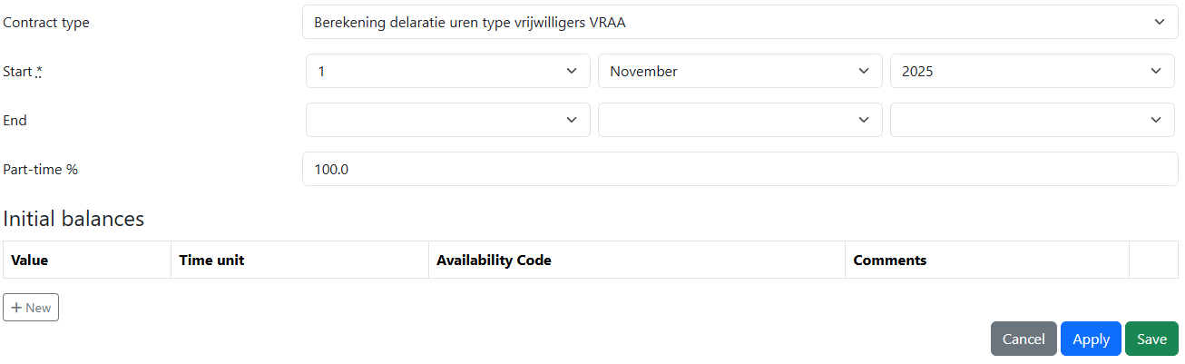Open the empty End year dropdown

[x=1032, y=120]
